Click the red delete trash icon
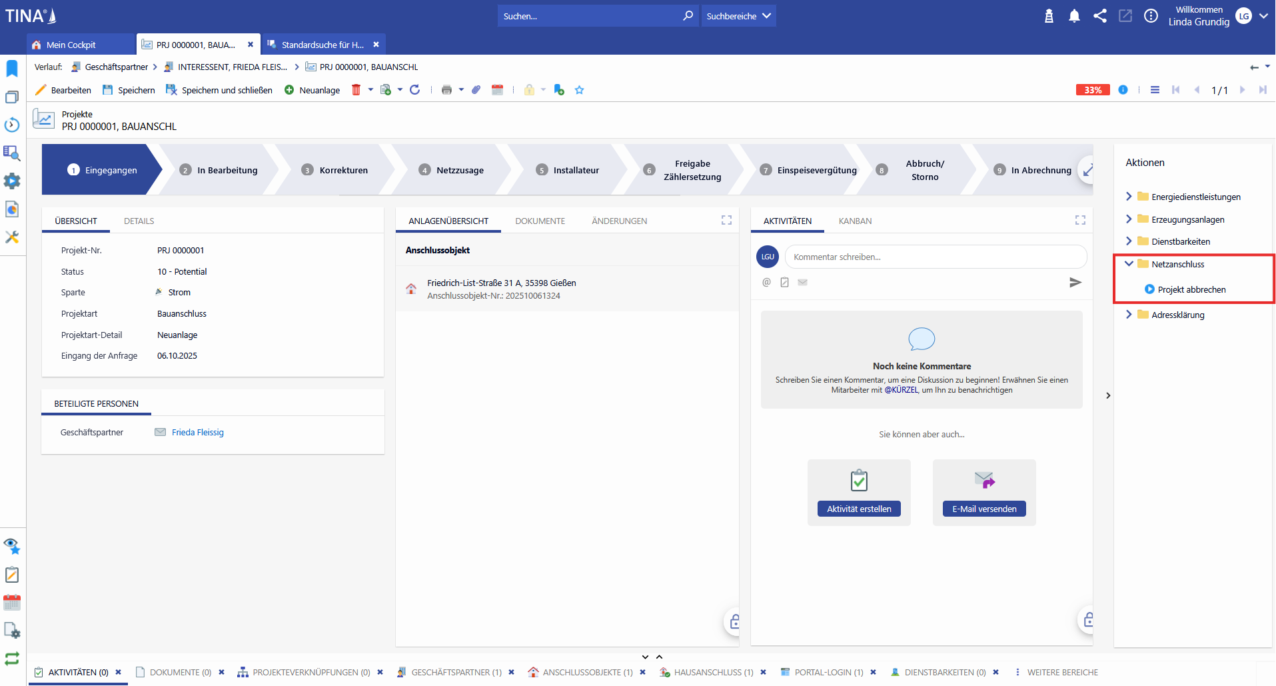This screenshot has width=1276, height=686. [356, 90]
